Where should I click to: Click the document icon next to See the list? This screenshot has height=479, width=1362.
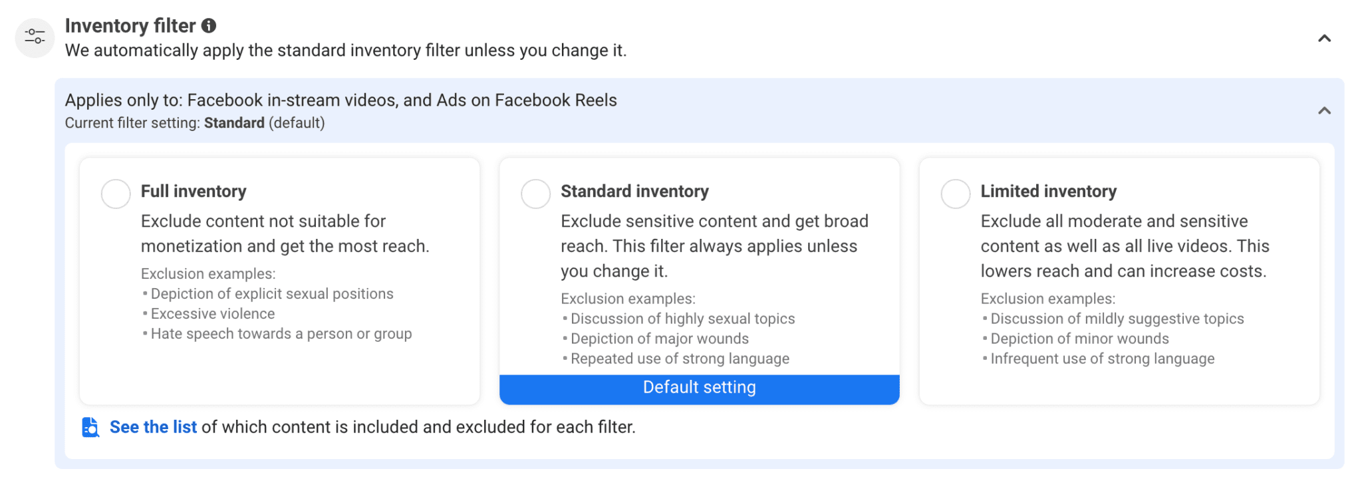point(90,427)
